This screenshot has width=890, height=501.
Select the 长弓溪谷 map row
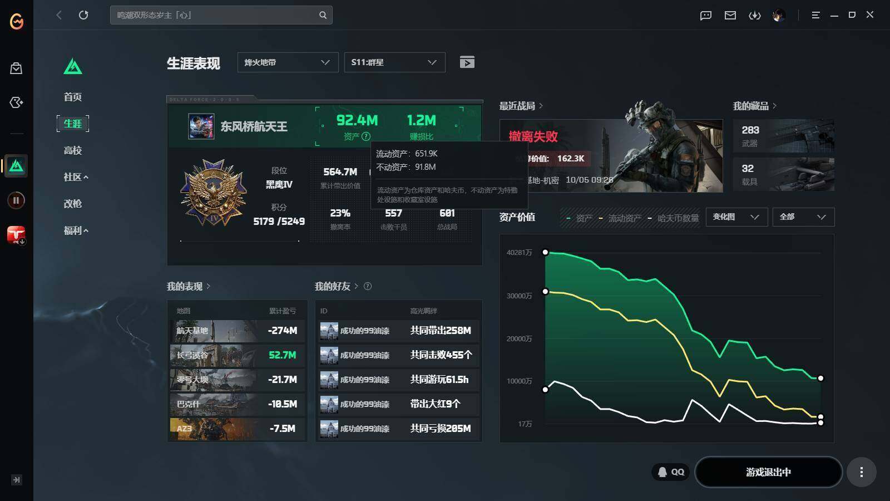click(237, 355)
